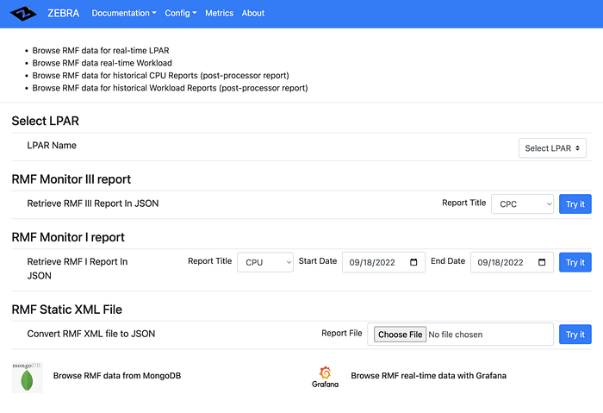Click "Convert RMF XML file to JSON" text
Viewport: 603px width, 413px height.
pos(91,334)
